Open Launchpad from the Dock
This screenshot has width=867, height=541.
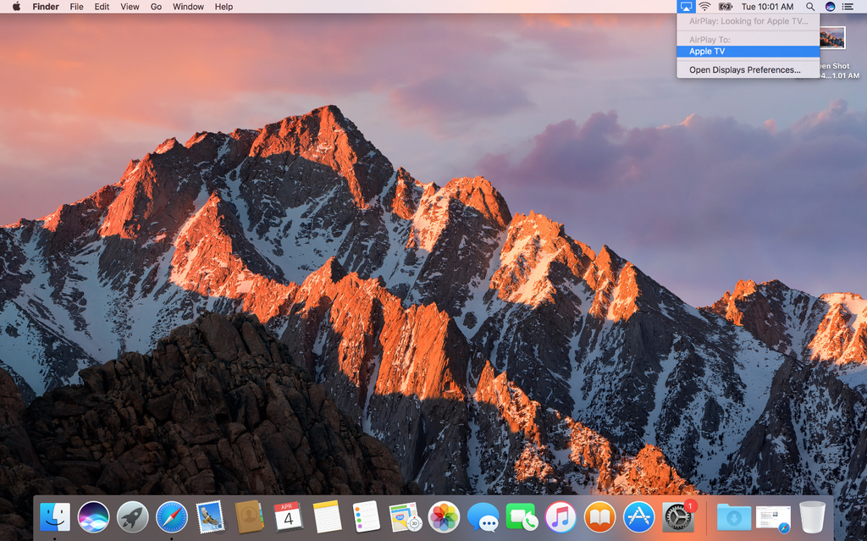pos(132,517)
